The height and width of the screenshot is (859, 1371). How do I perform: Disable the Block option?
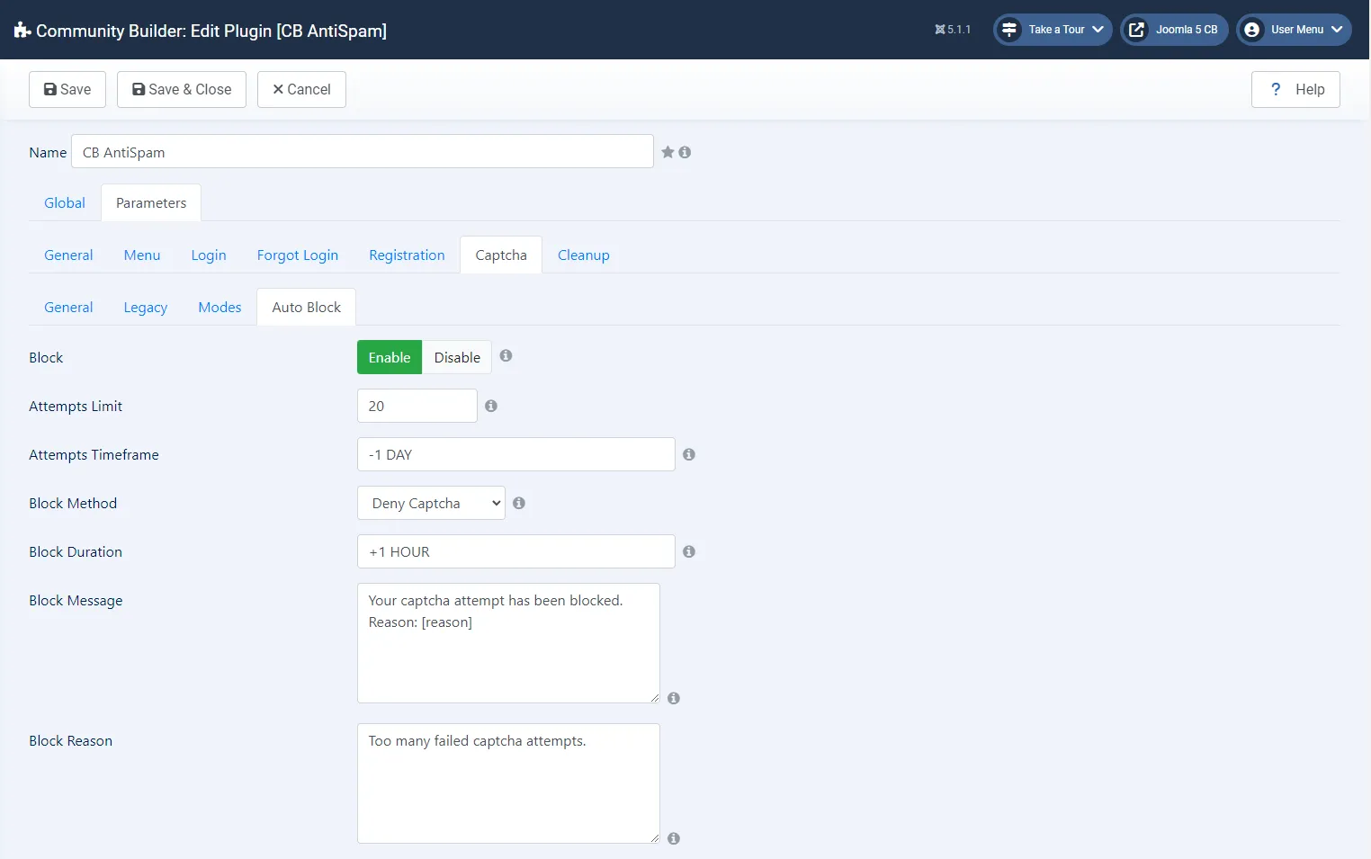click(457, 357)
